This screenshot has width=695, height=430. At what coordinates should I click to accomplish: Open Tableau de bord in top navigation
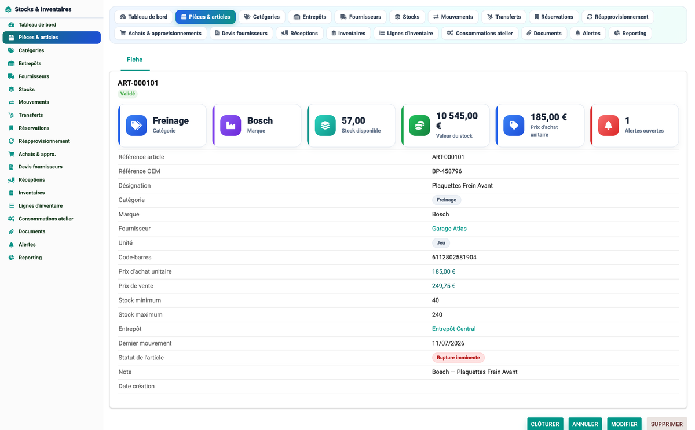pyautogui.click(x=144, y=17)
